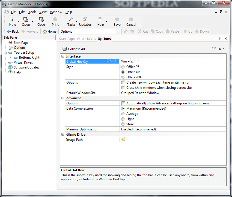
Task: Switch to Virtual Drives tab
Action: tap(86, 39)
